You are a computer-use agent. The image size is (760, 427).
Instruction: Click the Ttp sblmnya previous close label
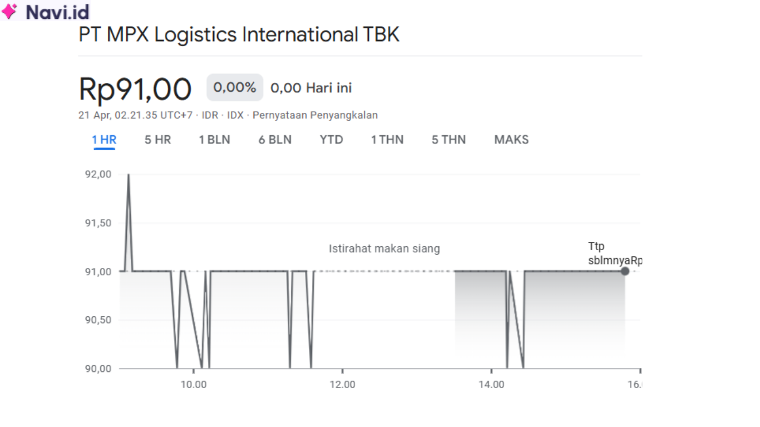click(x=614, y=254)
